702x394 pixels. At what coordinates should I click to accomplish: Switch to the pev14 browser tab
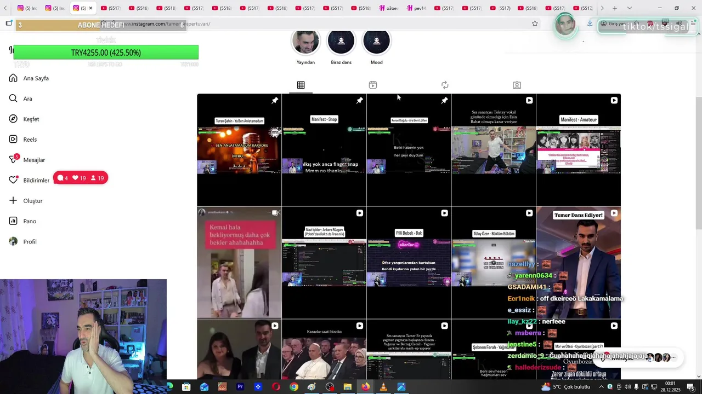[417, 8]
